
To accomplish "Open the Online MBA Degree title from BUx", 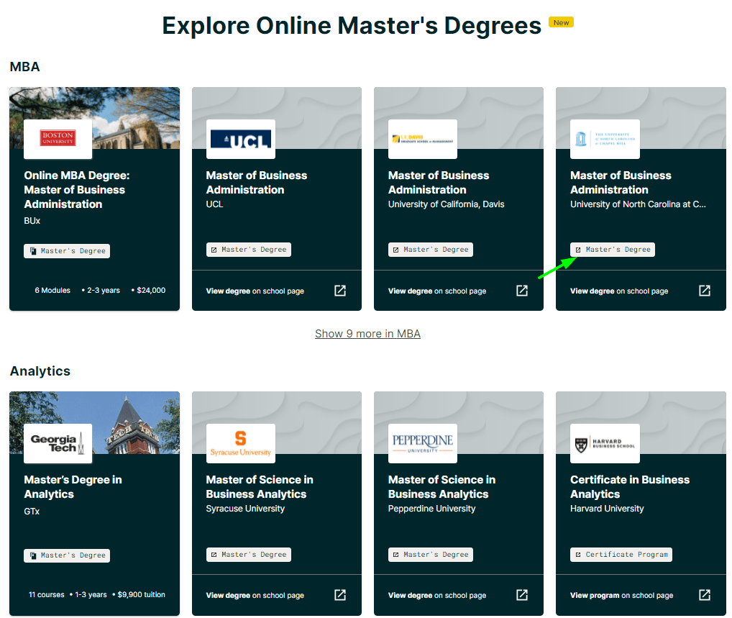I will tap(77, 190).
